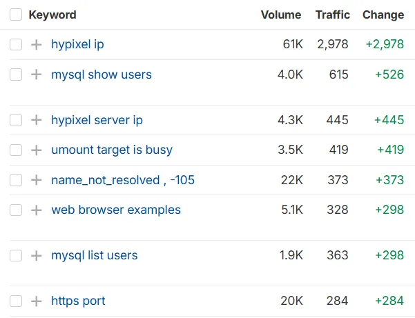Viewport: 415px width, 318px height.
Task: Select checkbox for mysql show users
Action: pyautogui.click(x=16, y=74)
